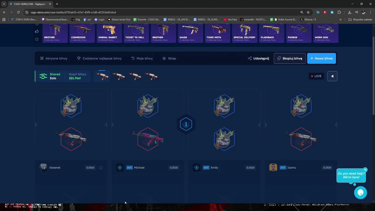Open the FLASHBACK drop card
The image size is (375, 211).
click(272, 33)
